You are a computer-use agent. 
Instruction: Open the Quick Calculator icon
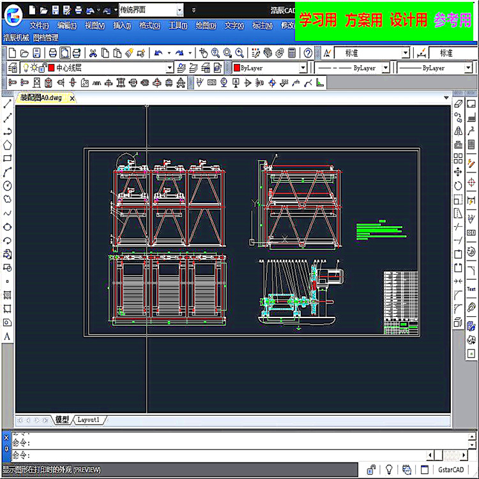[292, 53]
